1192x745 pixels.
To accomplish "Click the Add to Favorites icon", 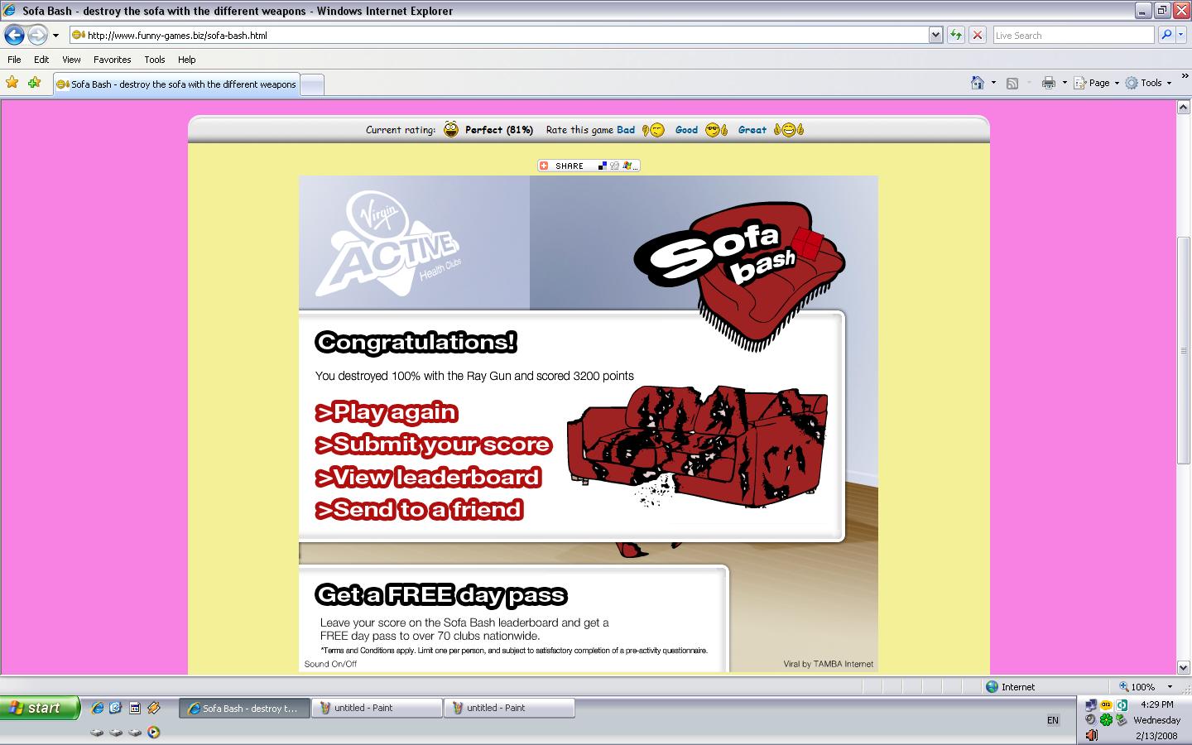I will coord(34,83).
